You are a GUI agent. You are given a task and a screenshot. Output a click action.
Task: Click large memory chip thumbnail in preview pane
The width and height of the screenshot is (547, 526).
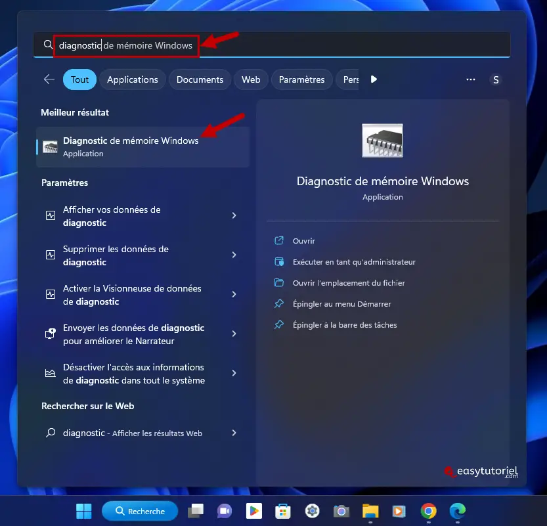pyautogui.click(x=382, y=141)
